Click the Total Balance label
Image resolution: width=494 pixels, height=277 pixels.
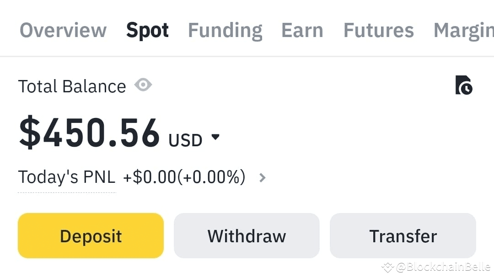tap(72, 86)
